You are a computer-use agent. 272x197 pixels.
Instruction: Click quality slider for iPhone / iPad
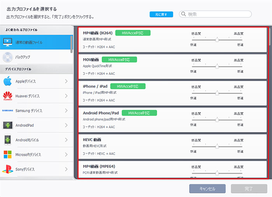[x=217, y=93]
